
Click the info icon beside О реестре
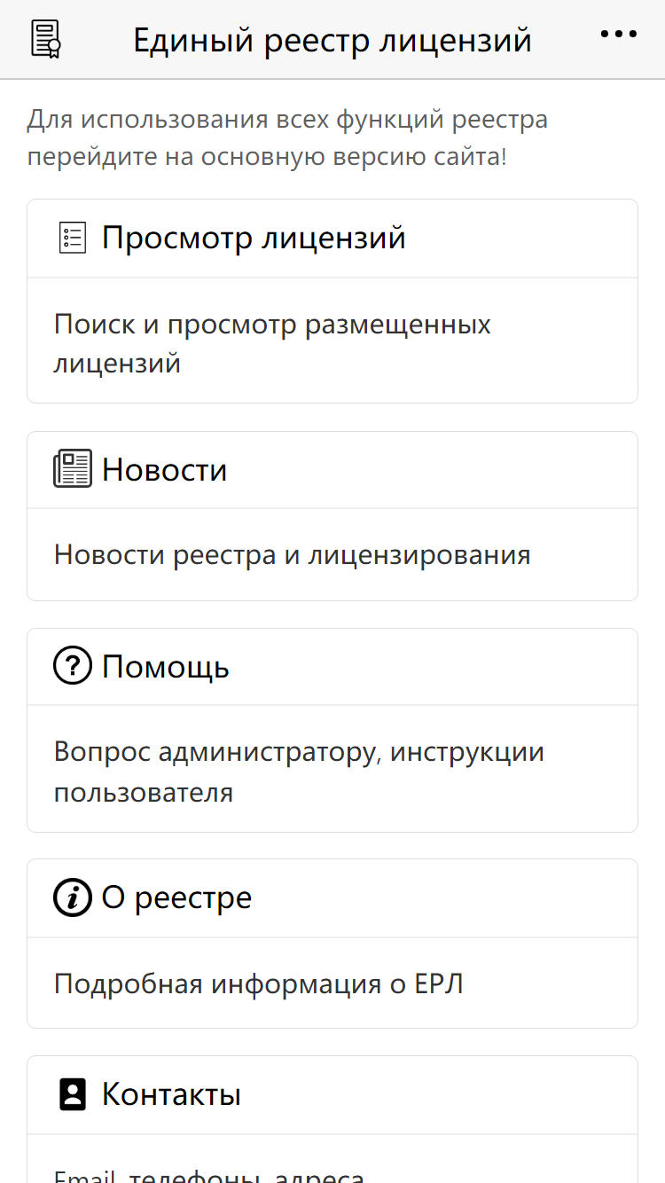pyautogui.click(x=73, y=897)
